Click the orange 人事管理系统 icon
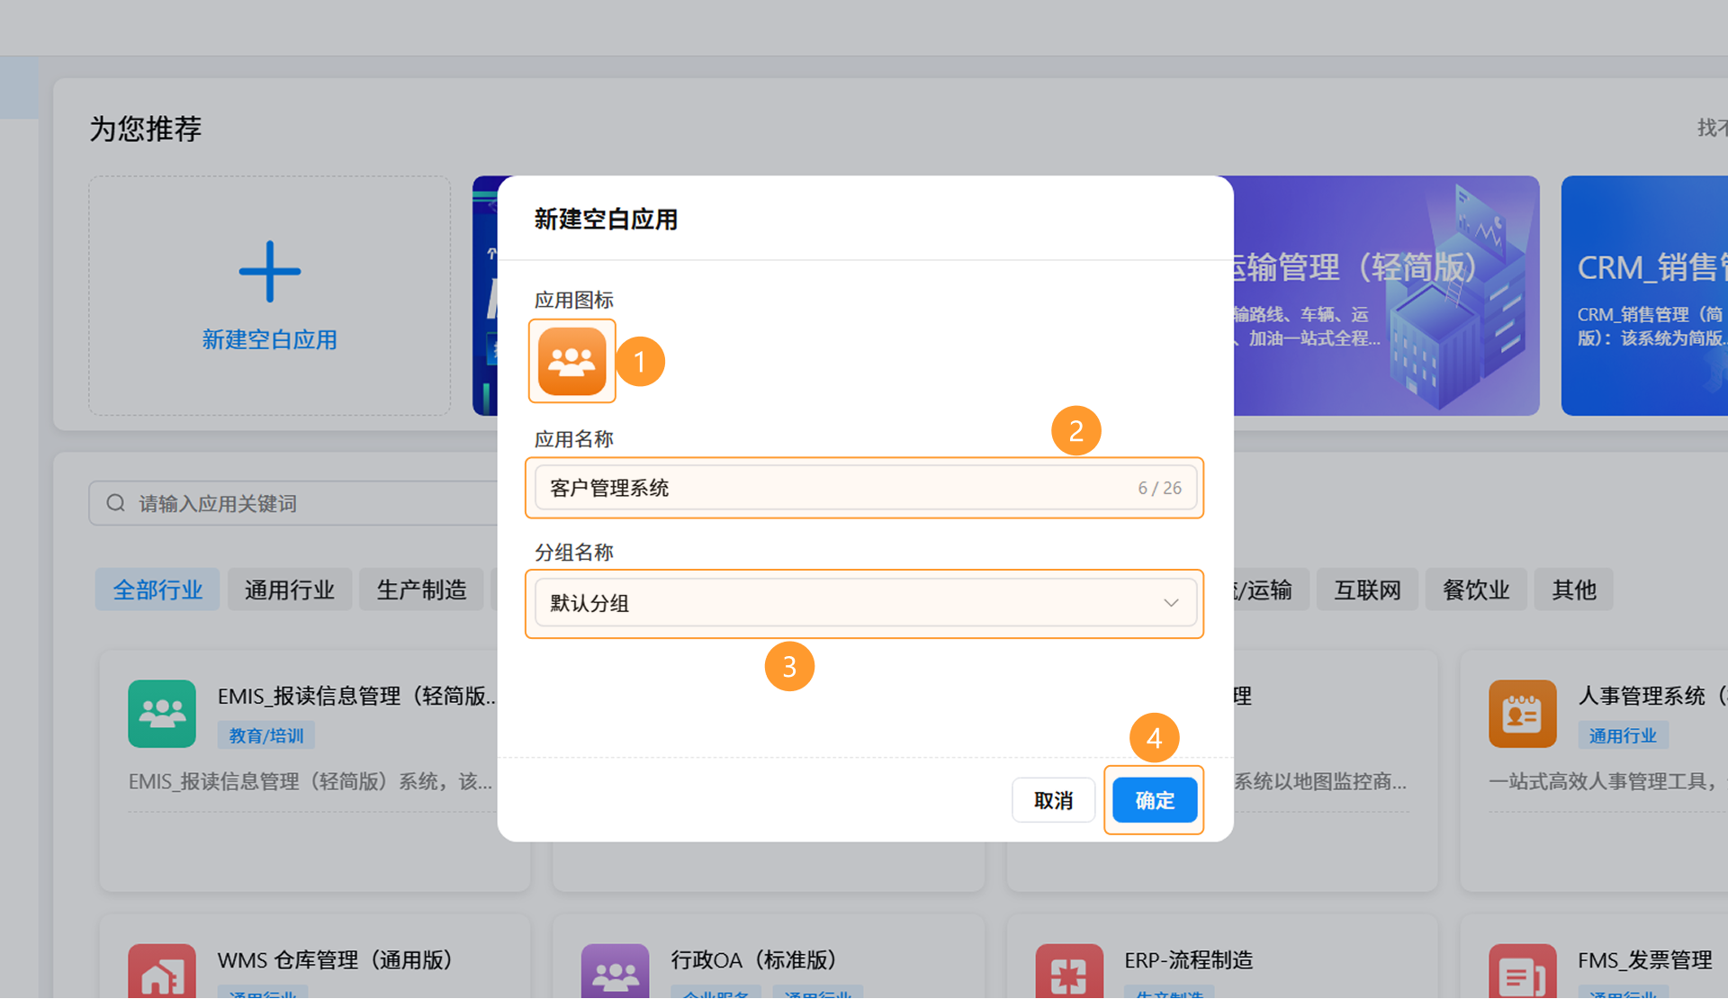This screenshot has width=1728, height=999. tap(1522, 714)
